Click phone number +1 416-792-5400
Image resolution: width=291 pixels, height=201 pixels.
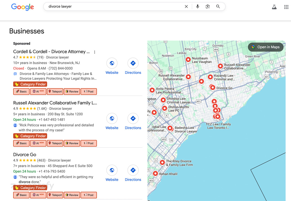(52, 172)
